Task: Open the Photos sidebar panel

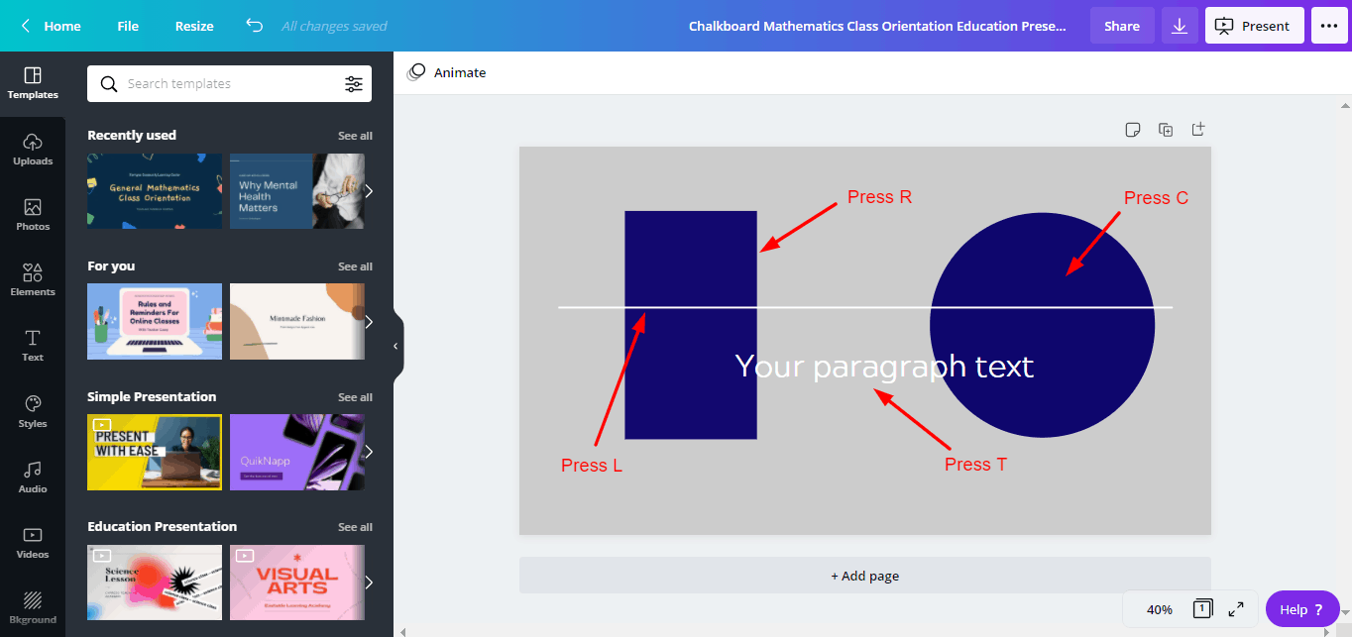Action: point(33,215)
